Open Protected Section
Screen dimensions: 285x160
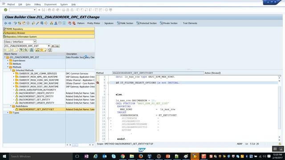click(147, 23)
